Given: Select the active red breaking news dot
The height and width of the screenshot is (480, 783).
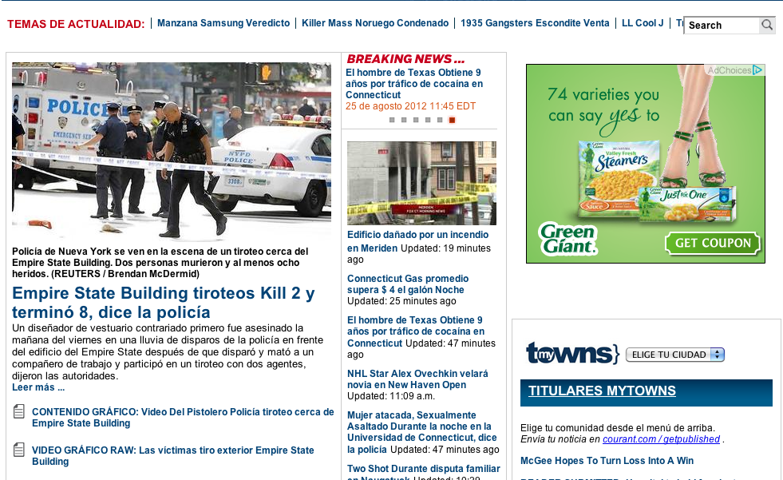Looking at the screenshot, I should coord(452,120).
